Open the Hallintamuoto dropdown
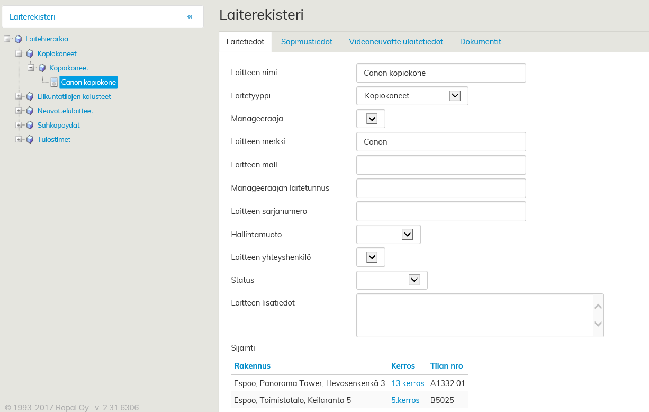 (407, 234)
